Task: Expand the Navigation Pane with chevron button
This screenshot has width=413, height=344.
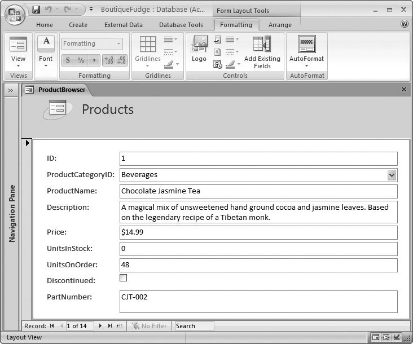Action: (10, 90)
